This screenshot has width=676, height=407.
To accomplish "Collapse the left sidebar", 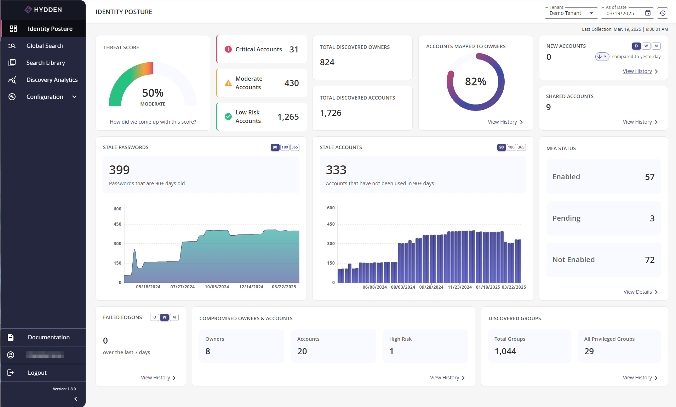I will pyautogui.click(x=75, y=398).
